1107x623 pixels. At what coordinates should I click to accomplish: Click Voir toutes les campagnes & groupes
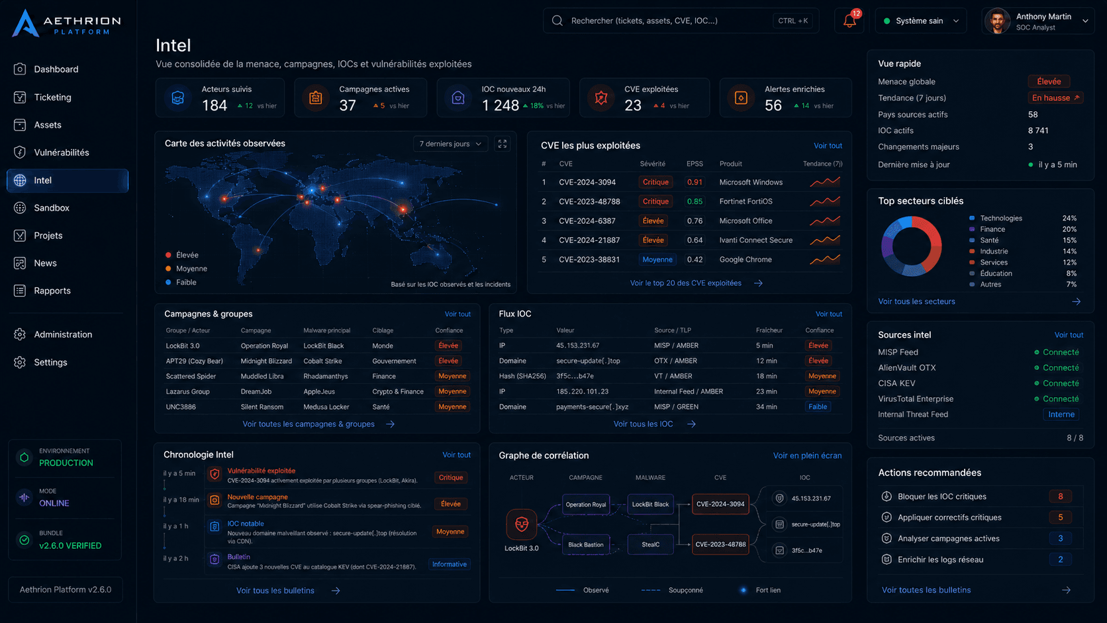click(x=318, y=424)
